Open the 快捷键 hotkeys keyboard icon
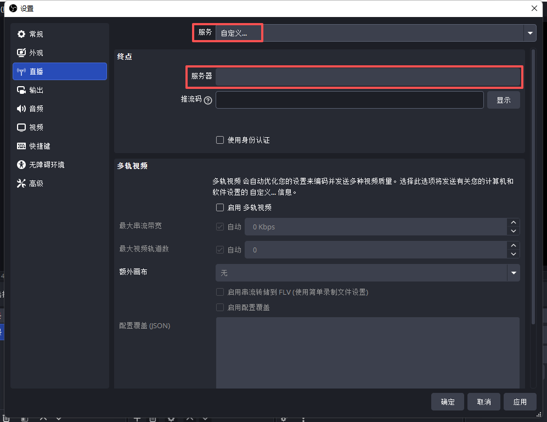Screen dimensions: 547x422 (x=22, y=145)
